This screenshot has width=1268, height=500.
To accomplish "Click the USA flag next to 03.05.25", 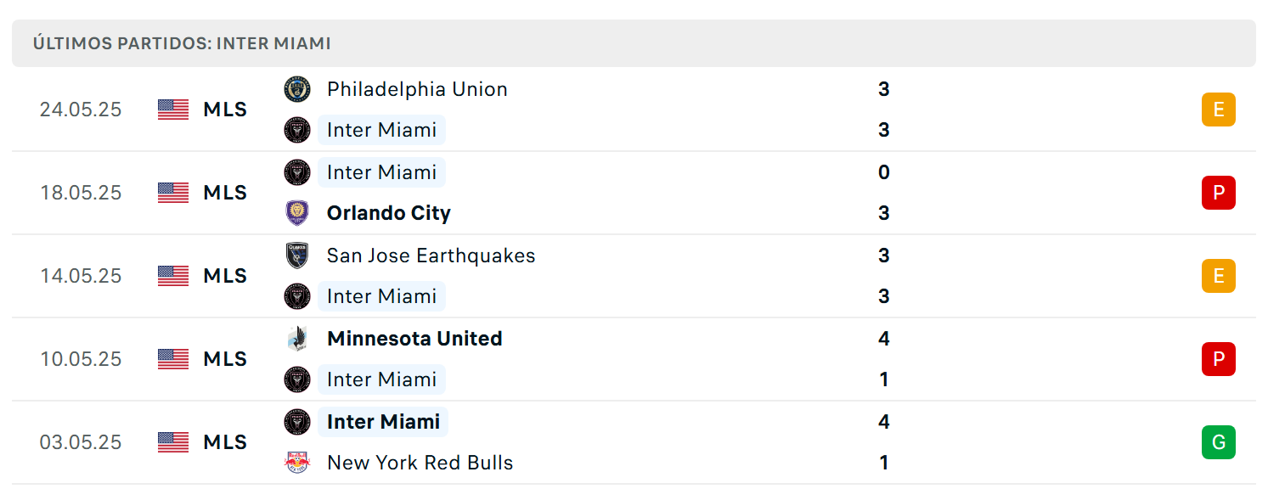I will pyautogui.click(x=173, y=442).
